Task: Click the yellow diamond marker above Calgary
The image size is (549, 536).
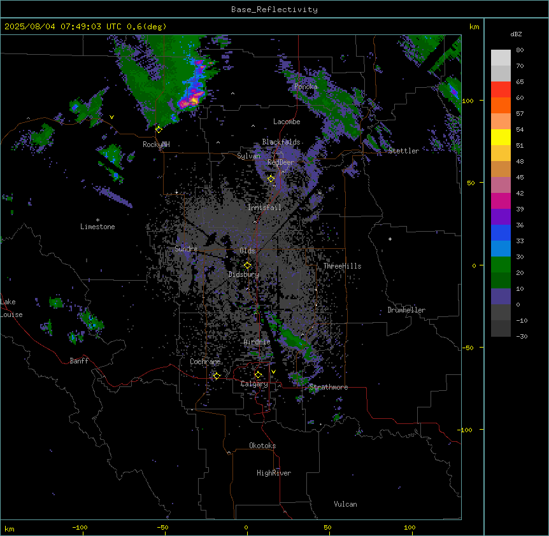Action: (x=258, y=375)
